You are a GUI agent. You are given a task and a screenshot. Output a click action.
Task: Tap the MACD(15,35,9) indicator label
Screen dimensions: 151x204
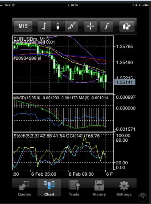27,98
